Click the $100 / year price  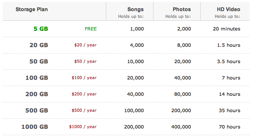[x=84, y=78]
